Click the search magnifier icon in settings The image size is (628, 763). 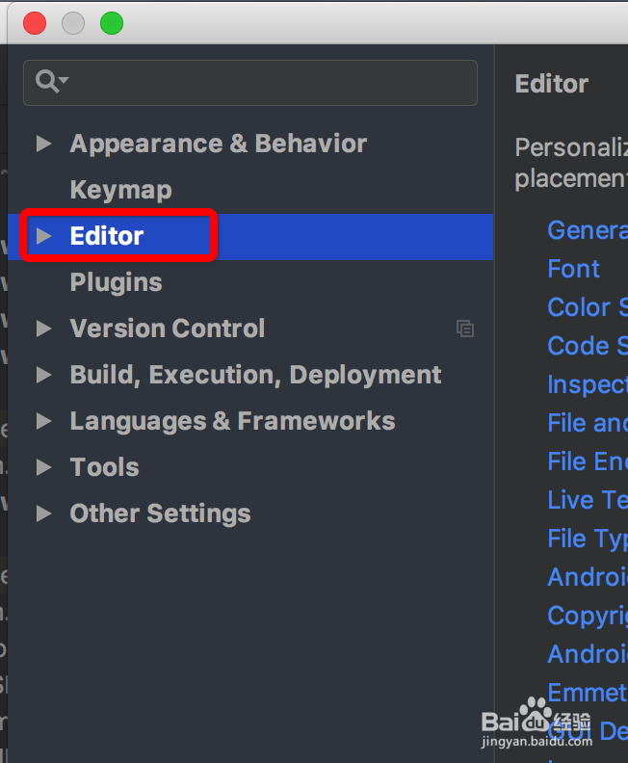pos(46,82)
